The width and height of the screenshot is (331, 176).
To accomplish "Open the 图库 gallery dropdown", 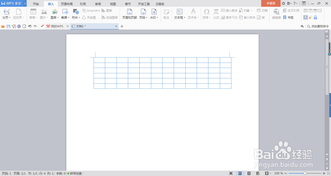I will (x=55, y=14).
